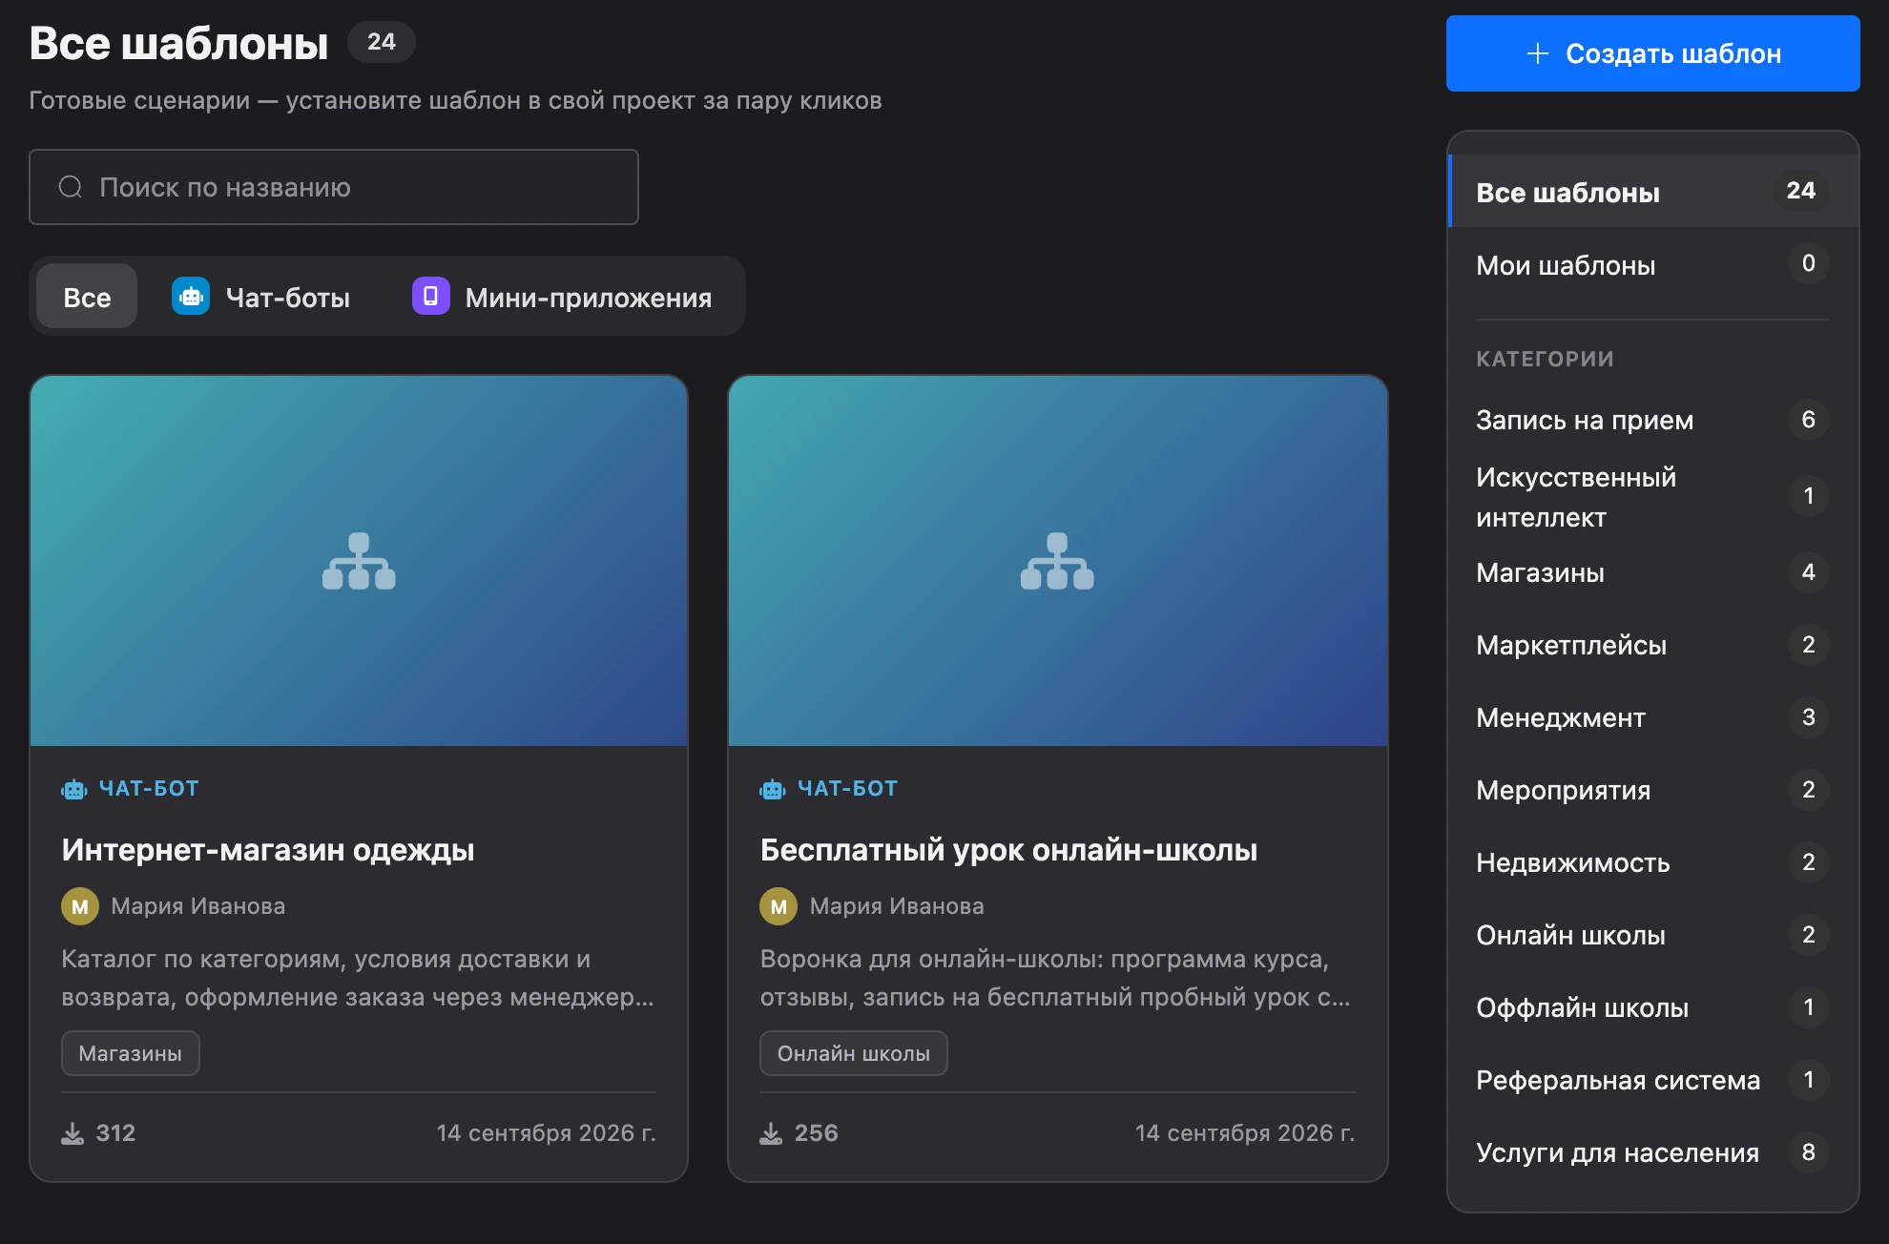Click the download icon next to 256
Image resolution: width=1889 pixels, height=1244 pixels.
click(771, 1133)
